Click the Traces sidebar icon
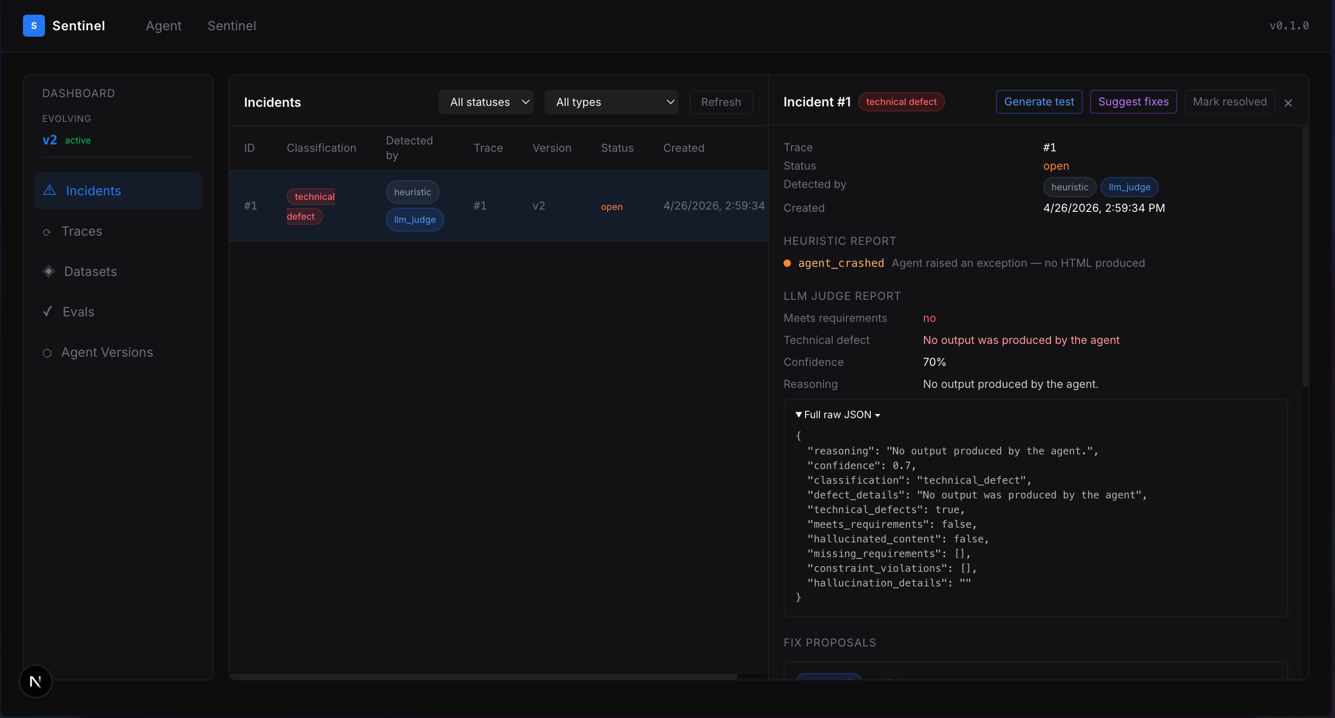 click(47, 232)
